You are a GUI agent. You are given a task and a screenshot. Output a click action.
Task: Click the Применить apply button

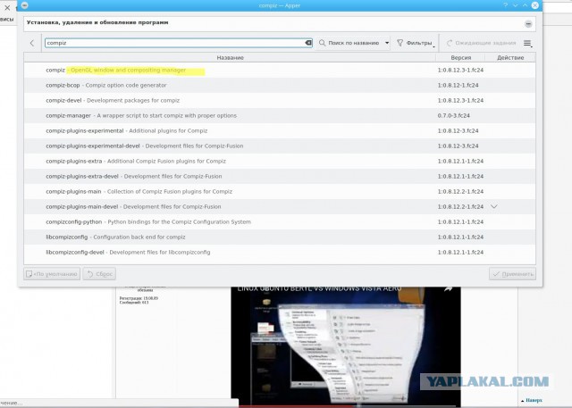click(512, 274)
